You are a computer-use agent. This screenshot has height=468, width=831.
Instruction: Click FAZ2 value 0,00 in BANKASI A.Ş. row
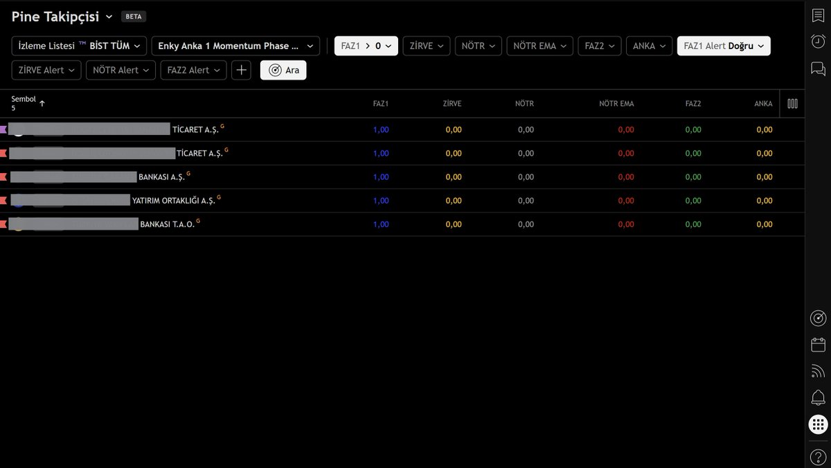click(693, 177)
